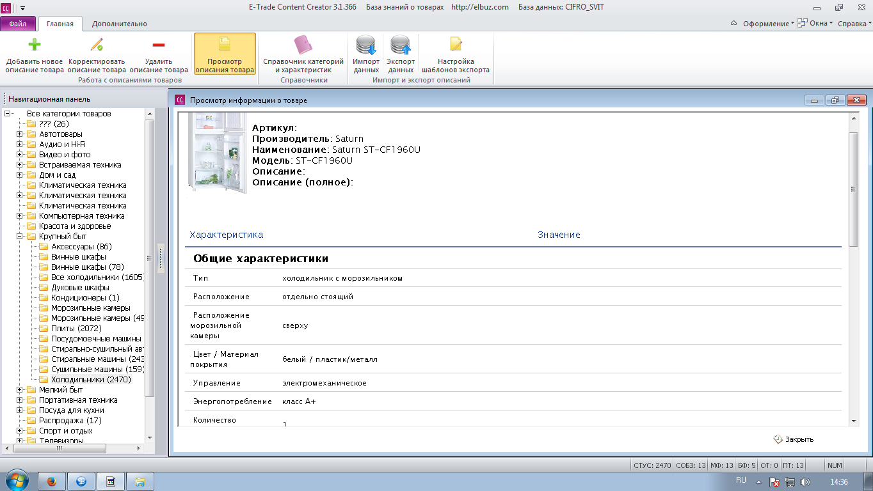Image resolution: width=873 pixels, height=491 pixels.
Task: Expand the Дом и сад category
Action: click(19, 175)
